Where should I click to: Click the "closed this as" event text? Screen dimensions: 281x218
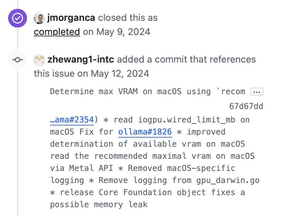click(128, 18)
